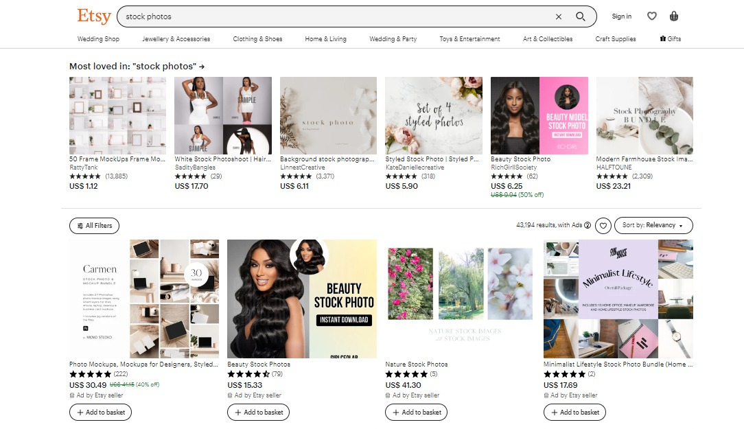
Task: Open the All Filters button
Action: [95, 225]
